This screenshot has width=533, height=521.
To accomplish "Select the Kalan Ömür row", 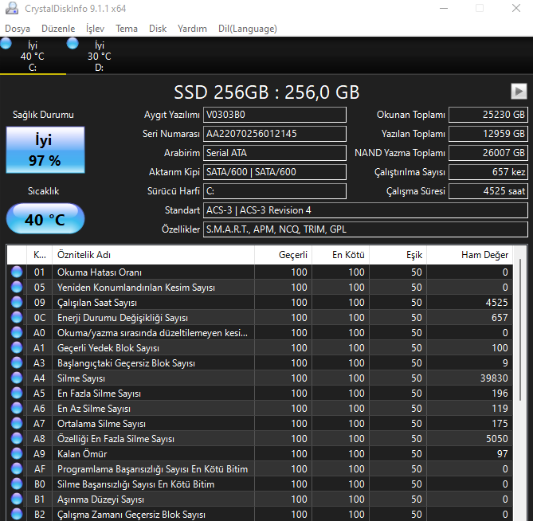I will click(x=260, y=454).
